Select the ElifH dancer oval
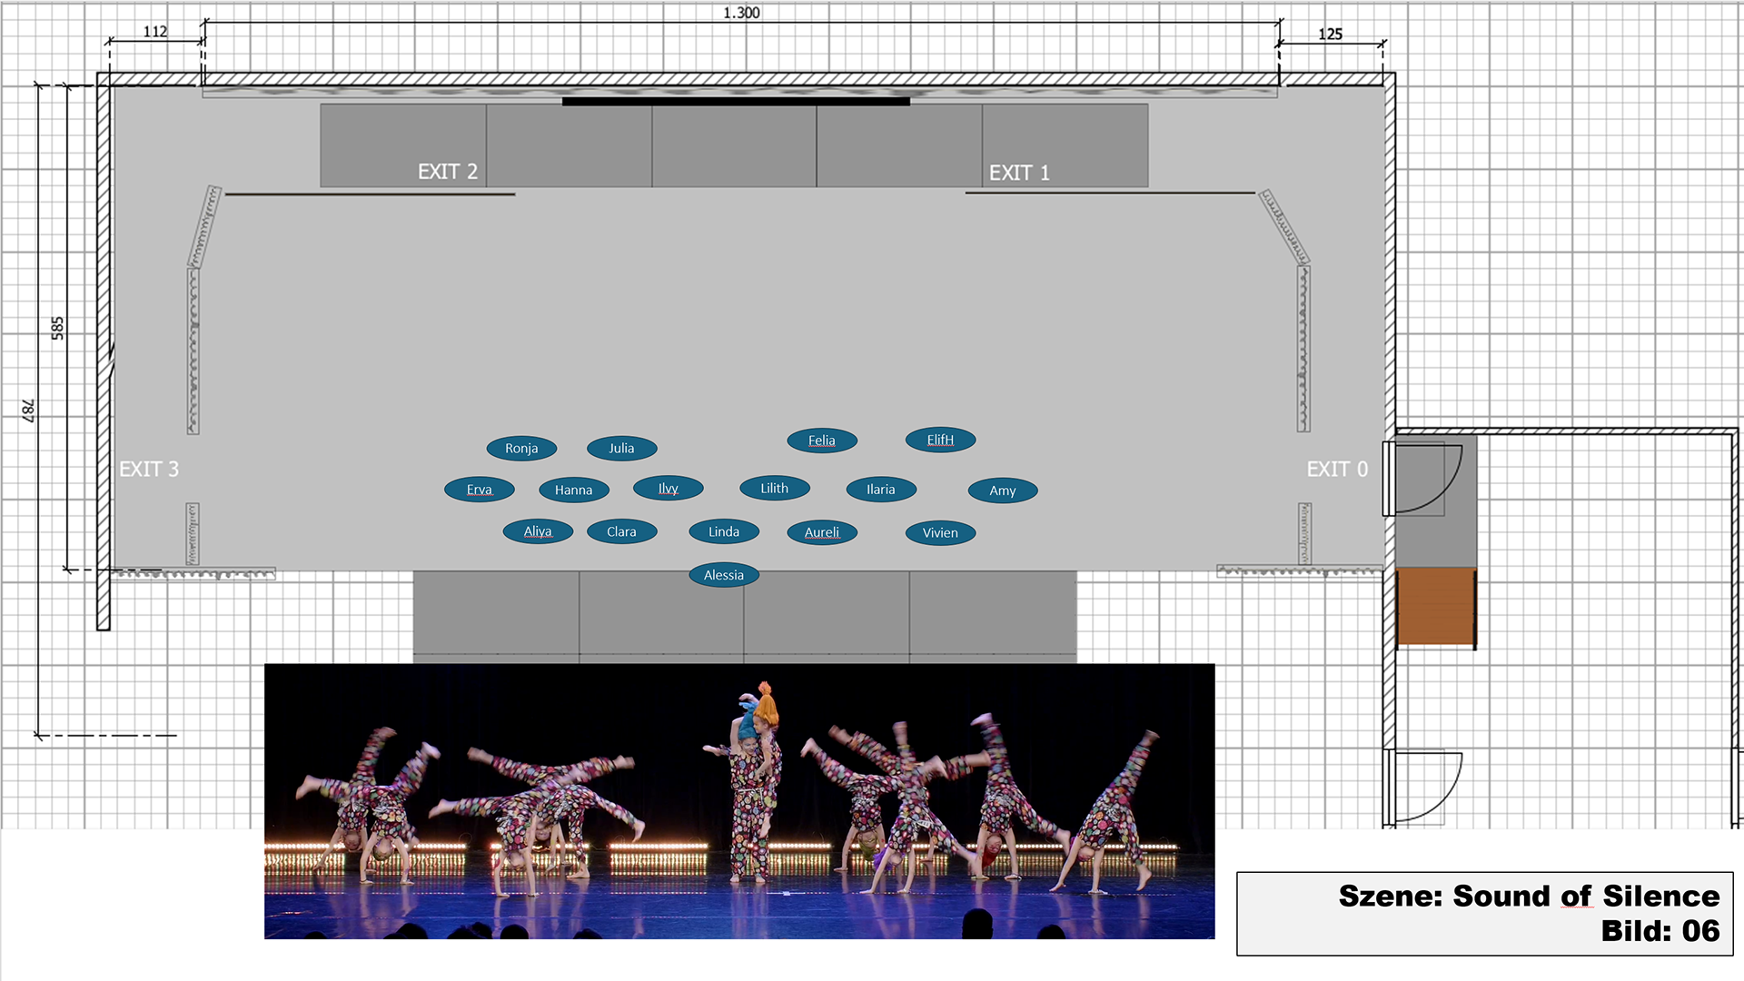This screenshot has height=981, width=1744. 940,440
